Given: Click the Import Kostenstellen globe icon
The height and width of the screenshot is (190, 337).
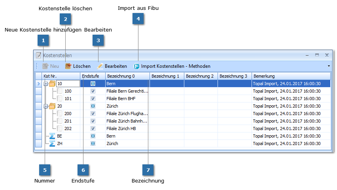Looking at the screenshot, I should [x=136, y=66].
